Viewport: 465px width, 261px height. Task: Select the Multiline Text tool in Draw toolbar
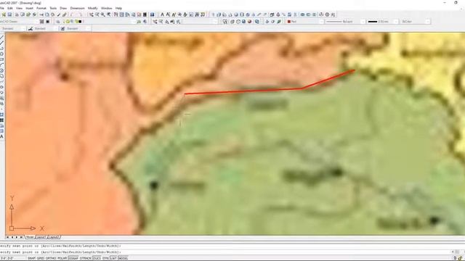coord(2,136)
